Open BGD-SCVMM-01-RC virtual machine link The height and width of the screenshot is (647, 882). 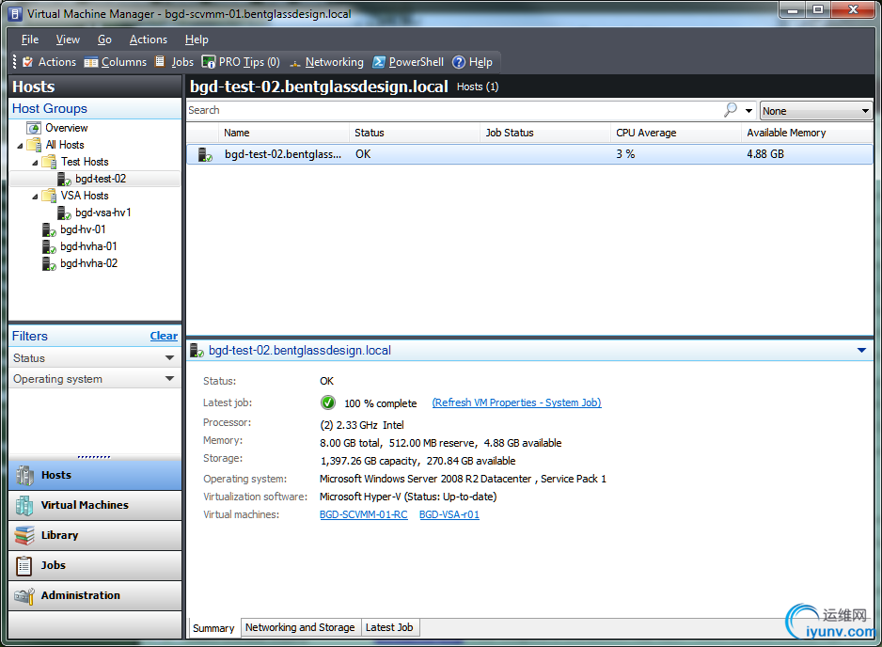pos(363,514)
